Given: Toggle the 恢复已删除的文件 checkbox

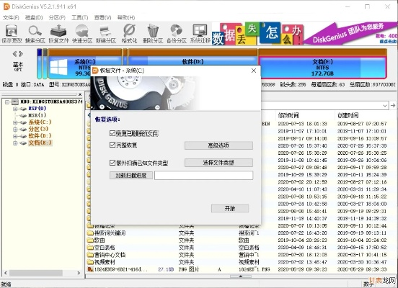Looking at the screenshot, I should point(112,133).
